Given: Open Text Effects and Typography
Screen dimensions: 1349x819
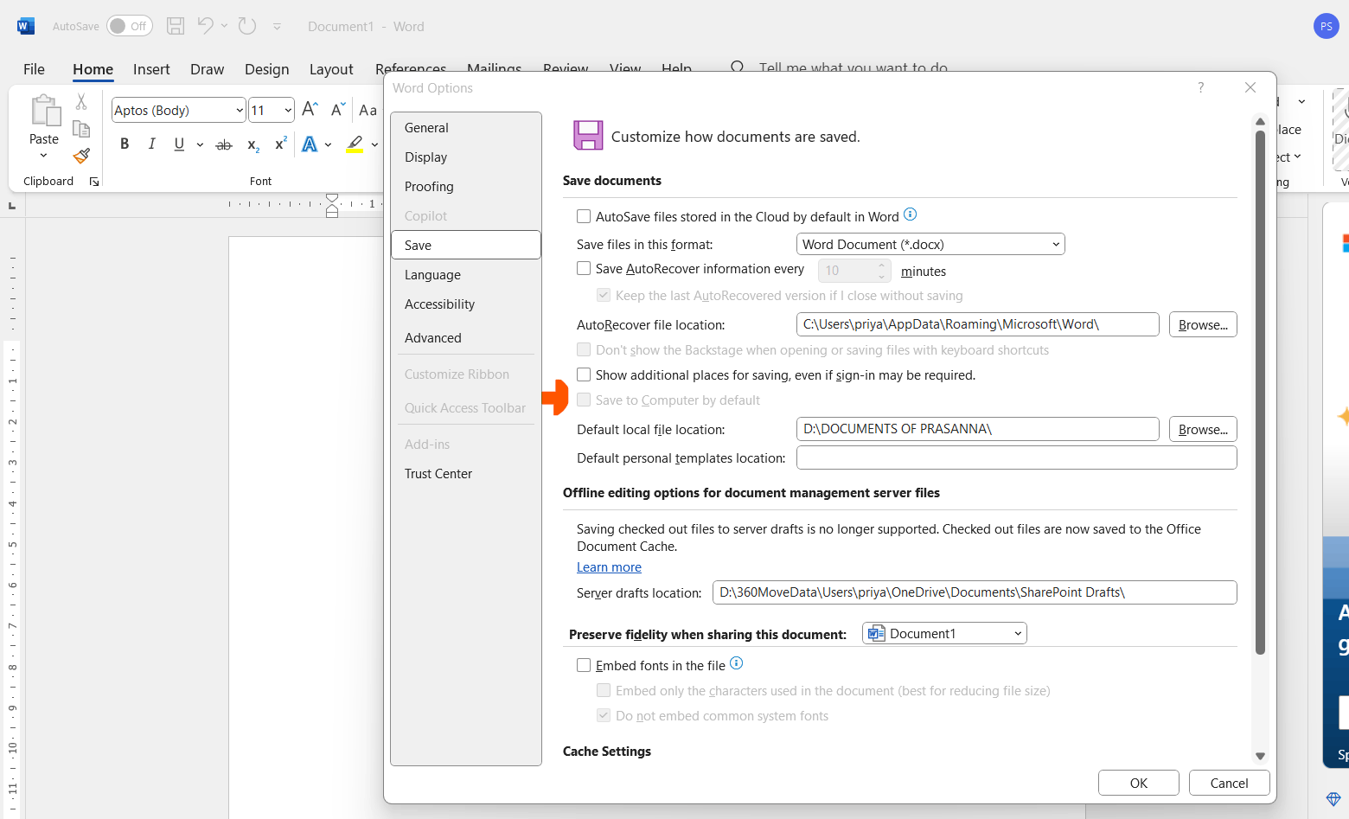Looking at the screenshot, I should [x=310, y=144].
